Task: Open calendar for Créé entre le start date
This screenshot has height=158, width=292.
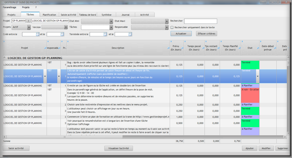Action: click(38, 34)
